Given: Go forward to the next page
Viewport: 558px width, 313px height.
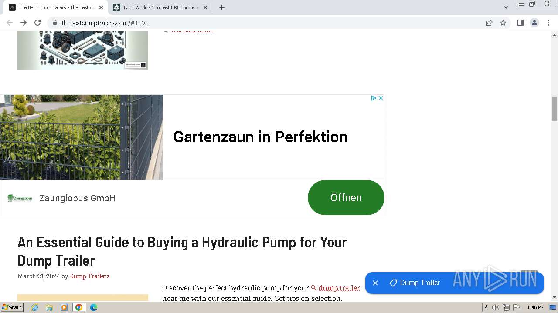Looking at the screenshot, I should point(24,23).
